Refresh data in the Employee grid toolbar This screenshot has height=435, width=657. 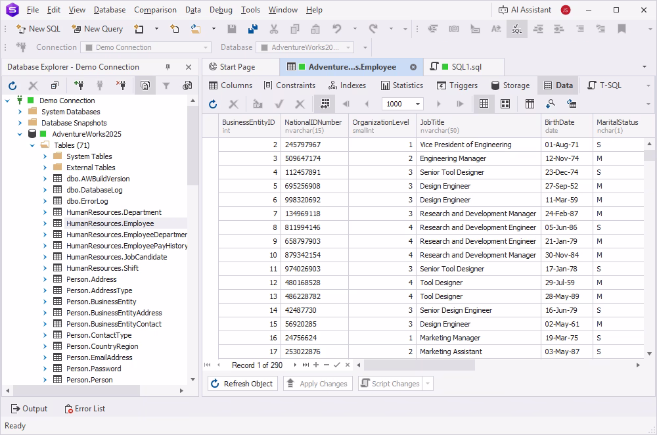tap(213, 104)
